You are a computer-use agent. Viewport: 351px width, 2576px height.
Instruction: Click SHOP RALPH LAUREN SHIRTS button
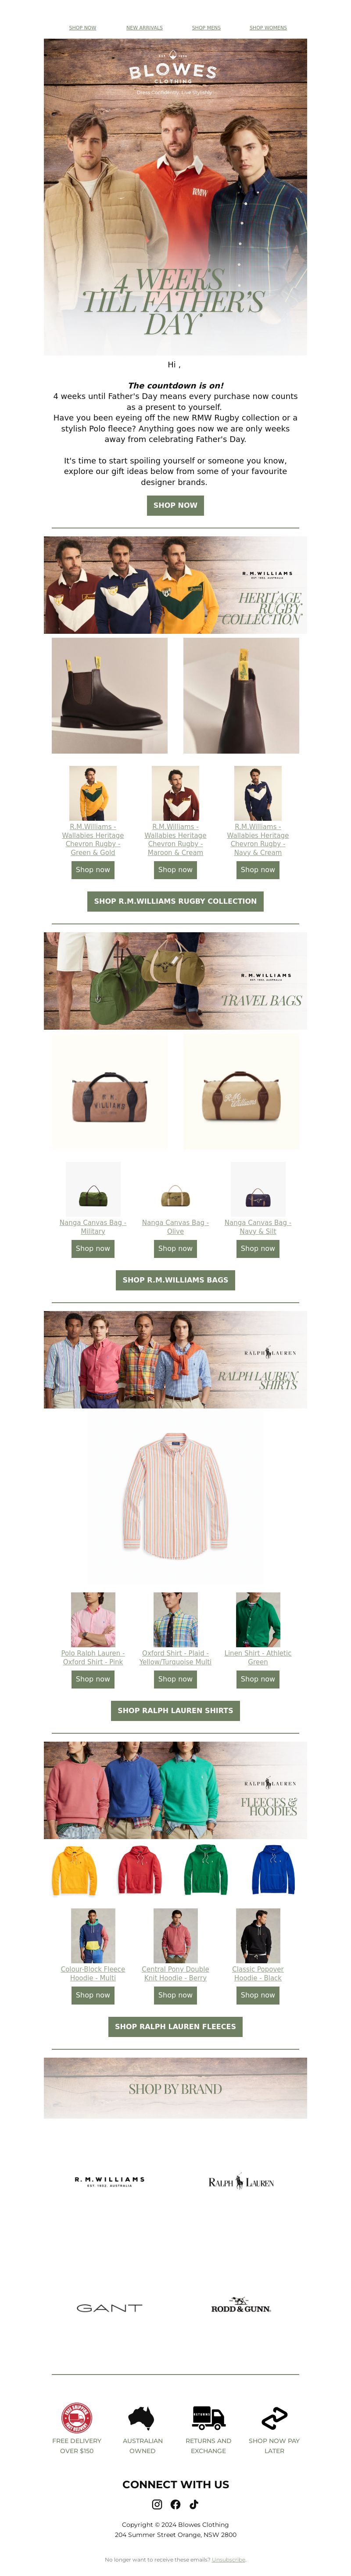(175, 1710)
